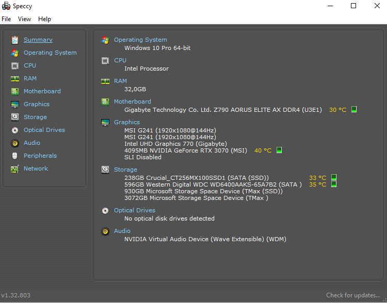Click 'No optical disk drives detected' text
The width and height of the screenshot is (387, 303).
[170, 218]
